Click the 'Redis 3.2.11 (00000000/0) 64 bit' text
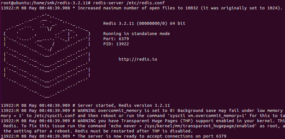The image size is (285, 139). (144, 23)
